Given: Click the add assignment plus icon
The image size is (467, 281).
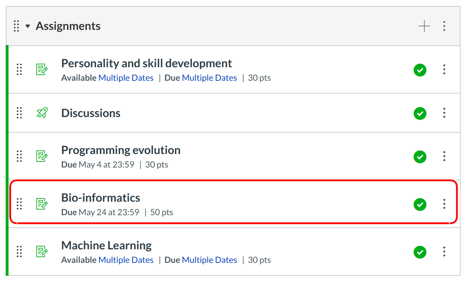Looking at the screenshot, I should 424,26.
